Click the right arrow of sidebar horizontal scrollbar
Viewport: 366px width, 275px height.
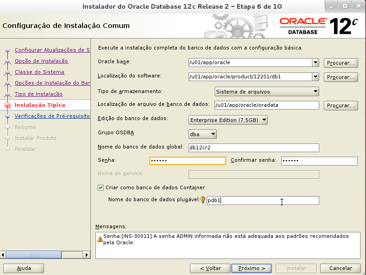[87, 255]
